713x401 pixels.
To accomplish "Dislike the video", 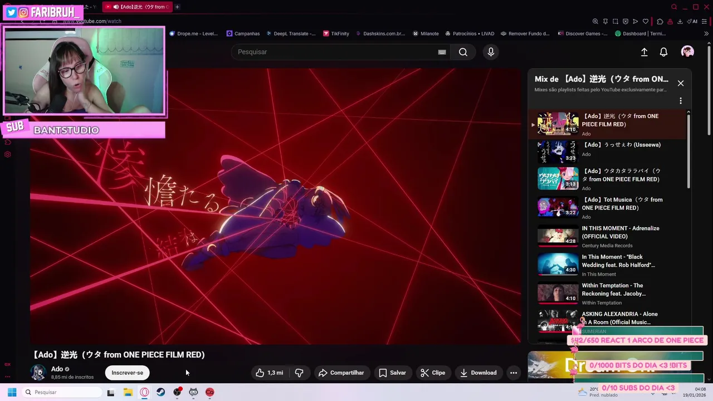I will click(x=299, y=373).
